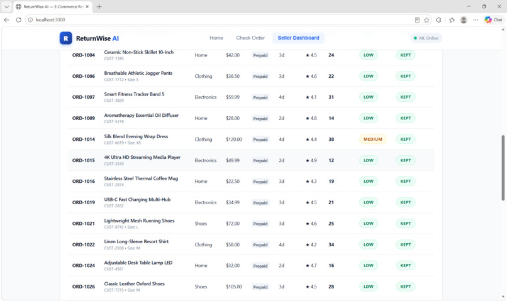507x301 pixels.
Task: Click order ID ORD-1014
Action: click(84, 140)
